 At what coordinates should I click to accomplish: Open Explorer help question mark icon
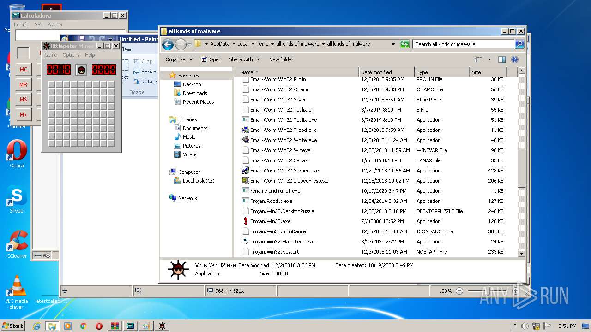tap(515, 59)
